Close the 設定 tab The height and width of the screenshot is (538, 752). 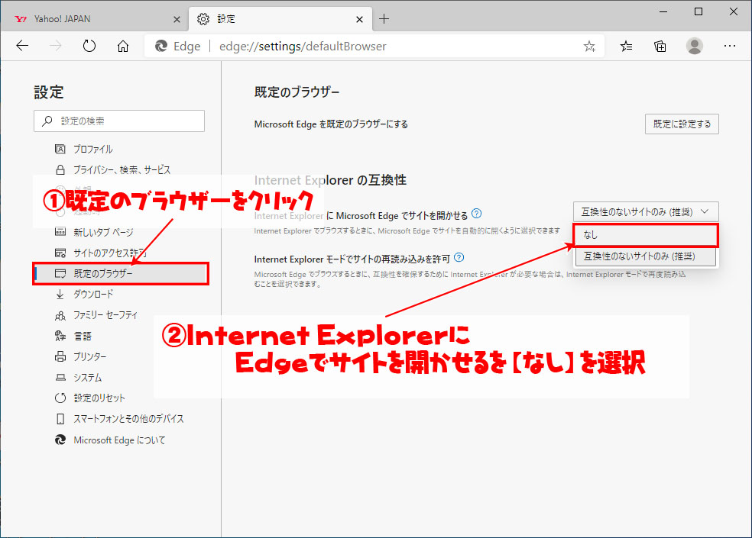tap(359, 19)
